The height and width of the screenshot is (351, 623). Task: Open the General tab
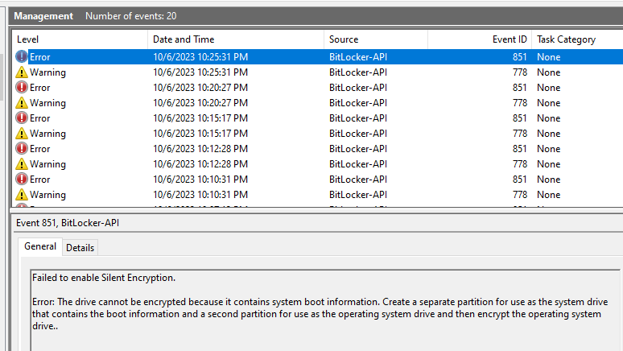tap(40, 247)
